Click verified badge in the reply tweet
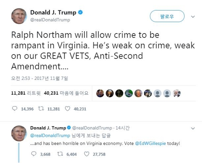The height and width of the screenshot is (163, 202). click(69, 127)
